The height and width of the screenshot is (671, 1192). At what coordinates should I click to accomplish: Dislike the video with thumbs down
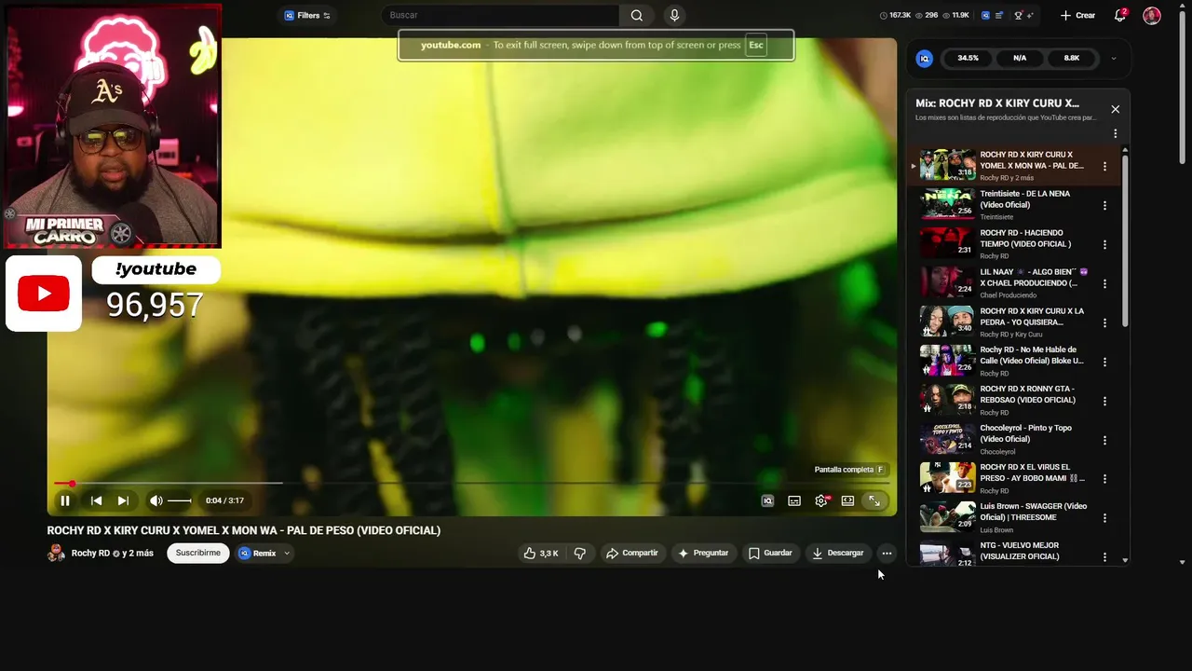(x=580, y=553)
